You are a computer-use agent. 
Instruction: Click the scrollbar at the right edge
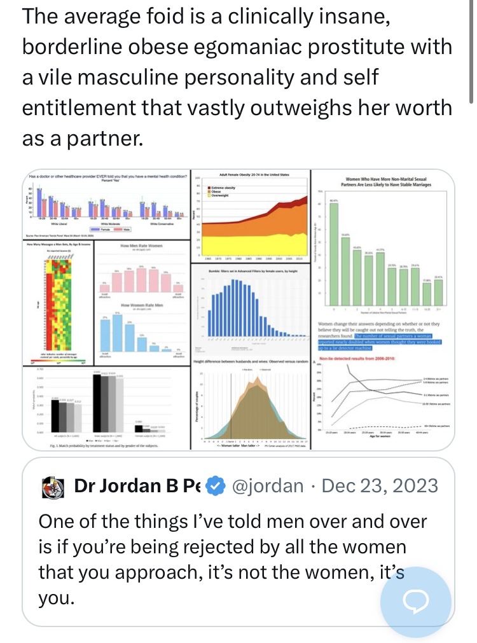[471, 51]
